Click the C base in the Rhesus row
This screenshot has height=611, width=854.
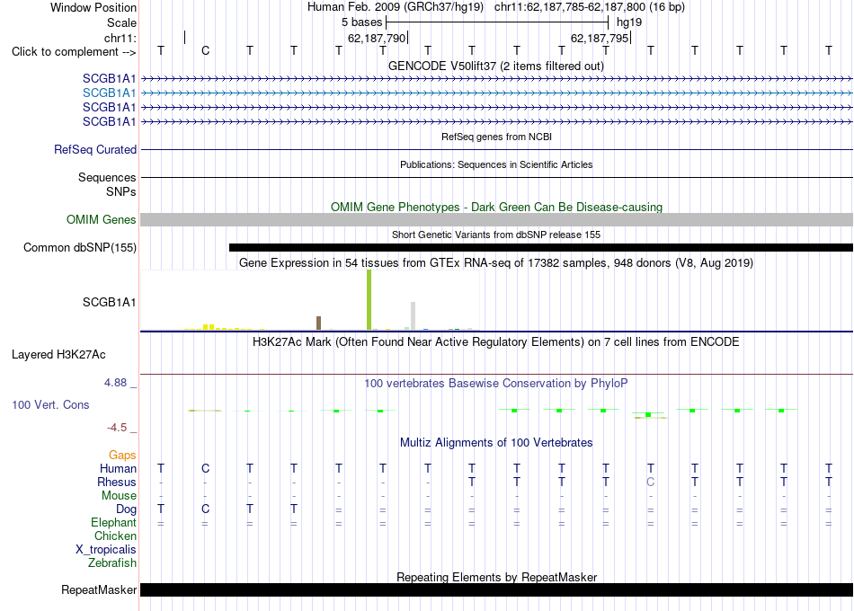tap(650, 482)
